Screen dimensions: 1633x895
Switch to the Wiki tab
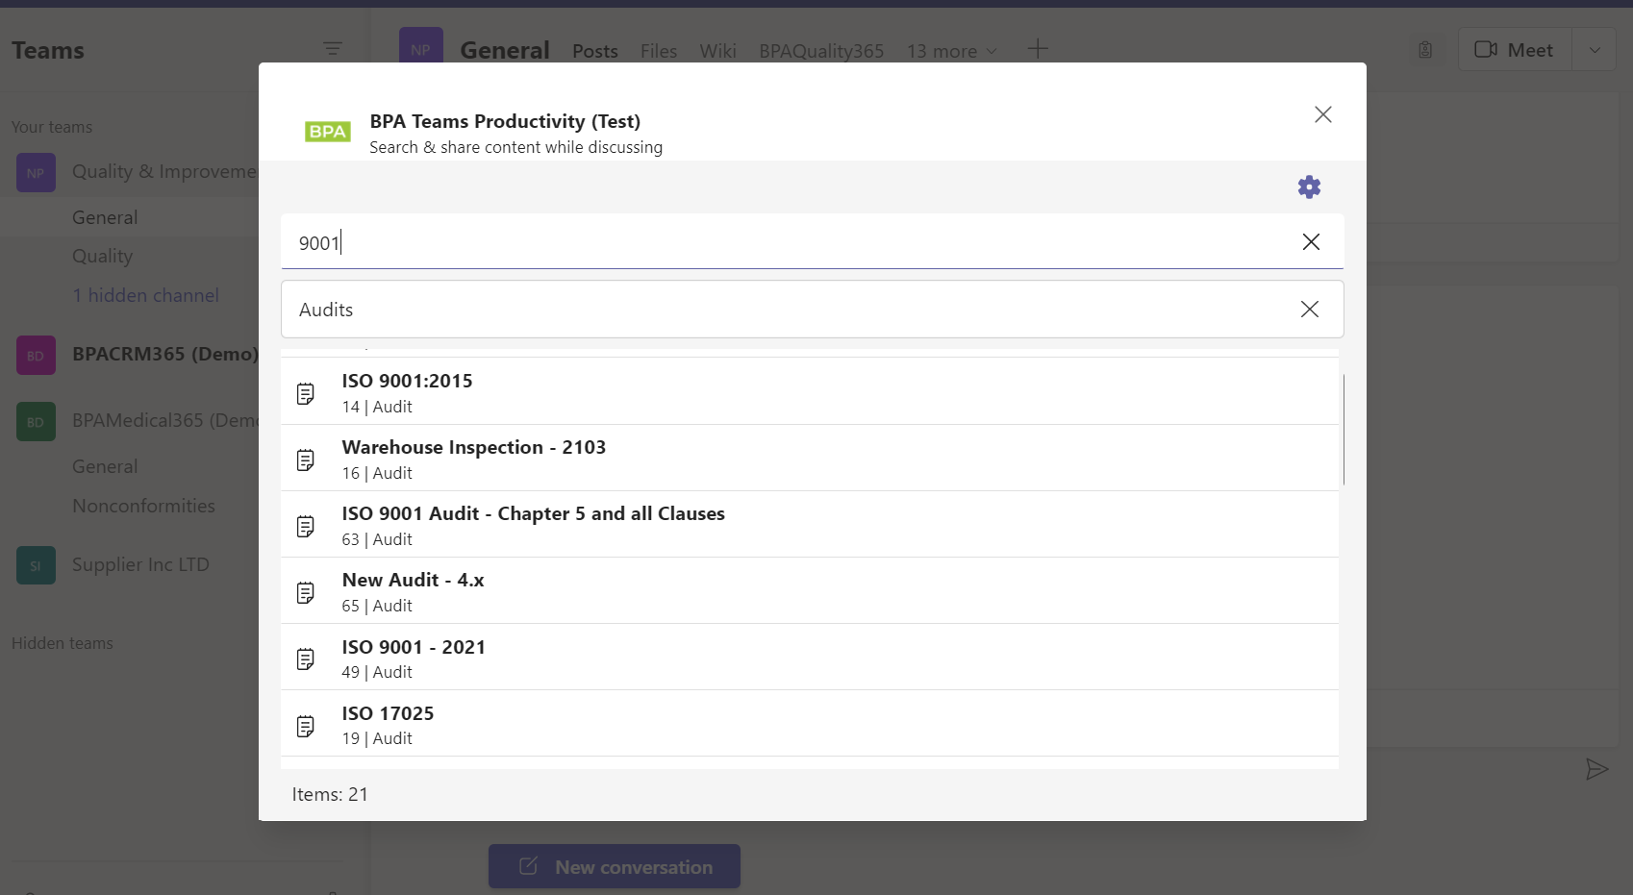pos(718,51)
